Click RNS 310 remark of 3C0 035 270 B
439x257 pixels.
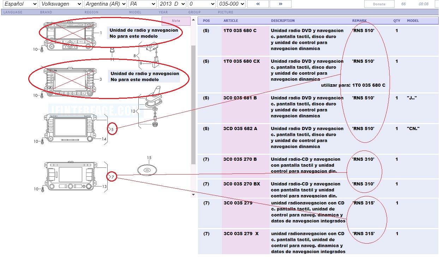[363, 159]
